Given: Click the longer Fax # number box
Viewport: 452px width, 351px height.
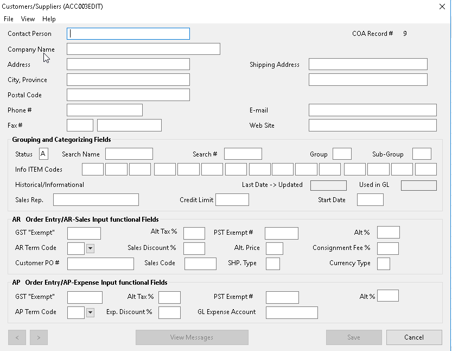Looking at the screenshot, I should click(x=130, y=126).
